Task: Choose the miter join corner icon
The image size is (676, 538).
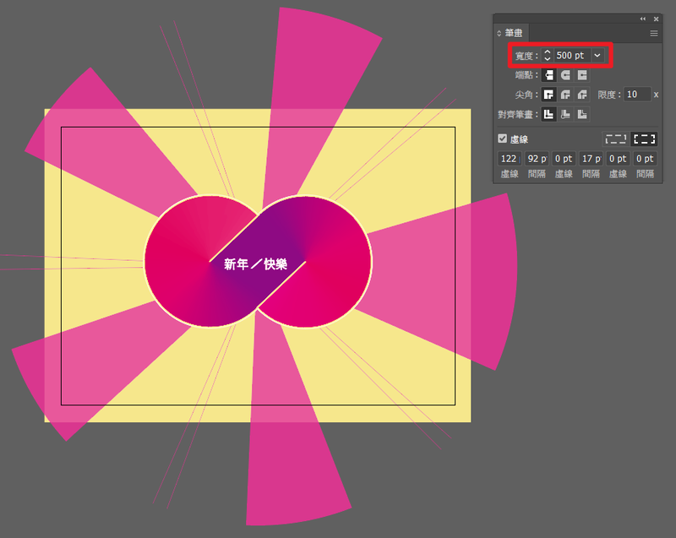Action: pyautogui.click(x=548, y=95)
